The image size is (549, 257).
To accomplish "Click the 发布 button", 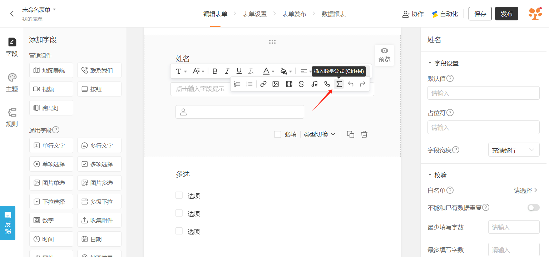I will click(506, 14).
